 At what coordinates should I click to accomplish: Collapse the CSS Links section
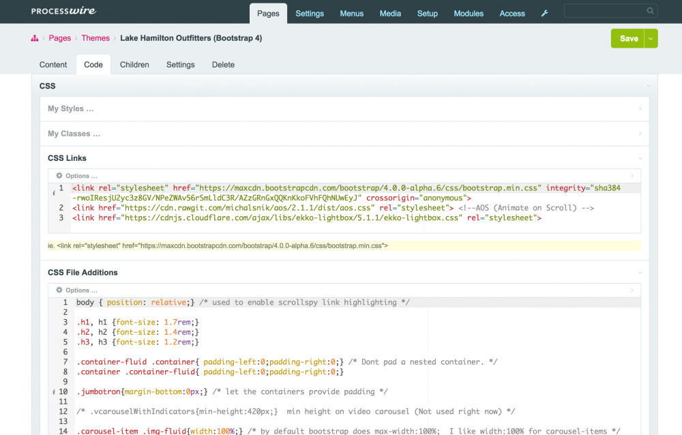640,158
